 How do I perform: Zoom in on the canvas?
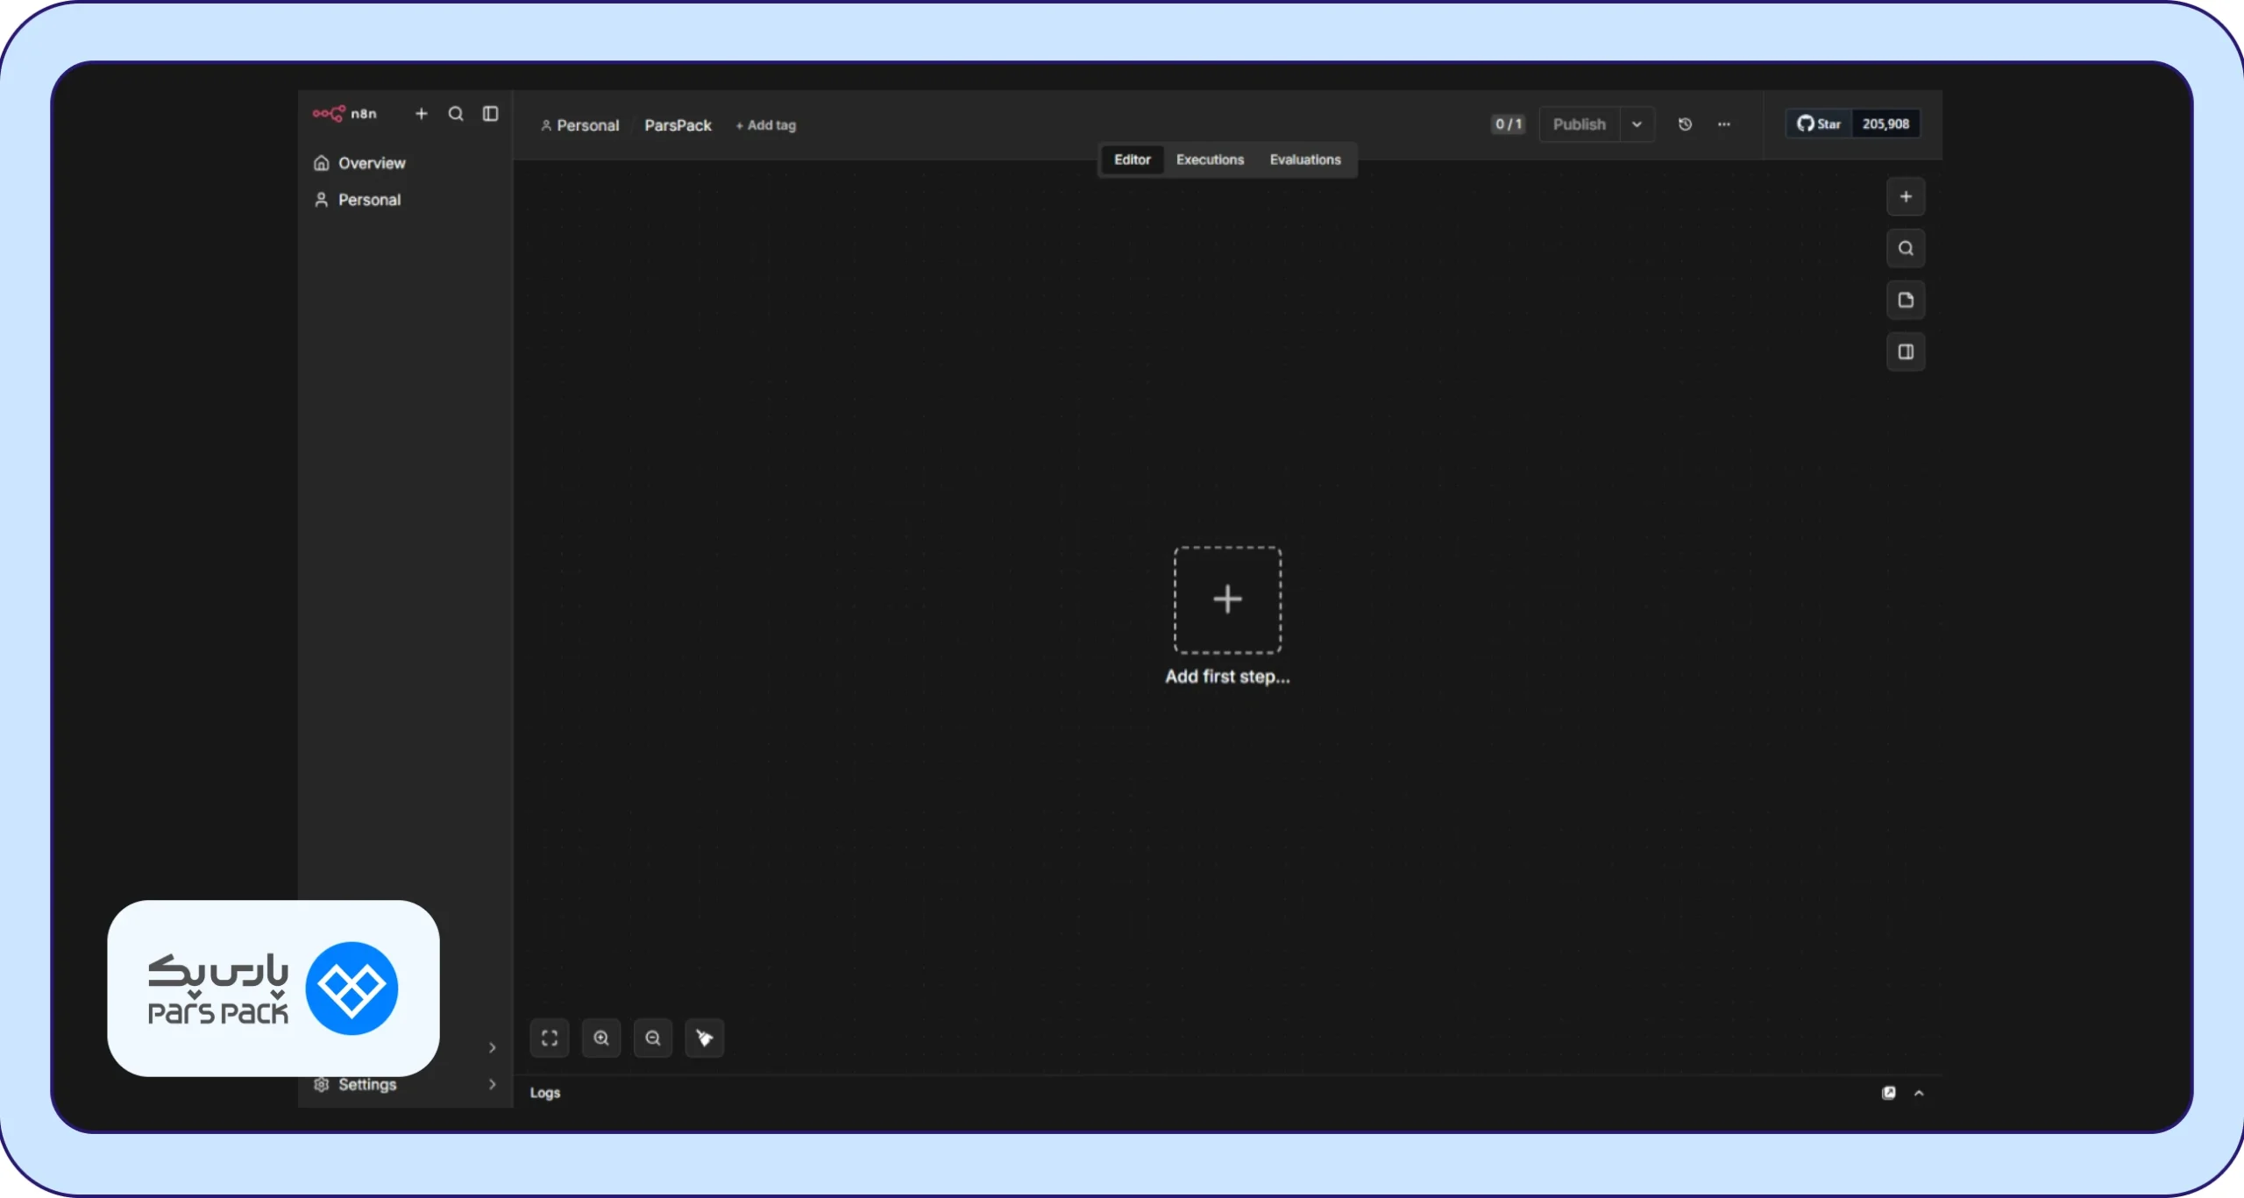point(601,1039)
